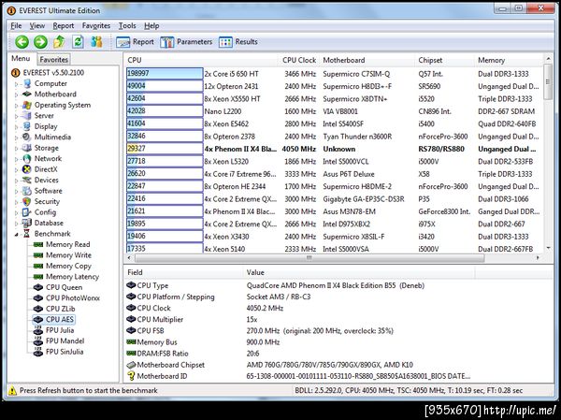Select the Computer tree icon

pyautogui.click(x=27, y=84)
